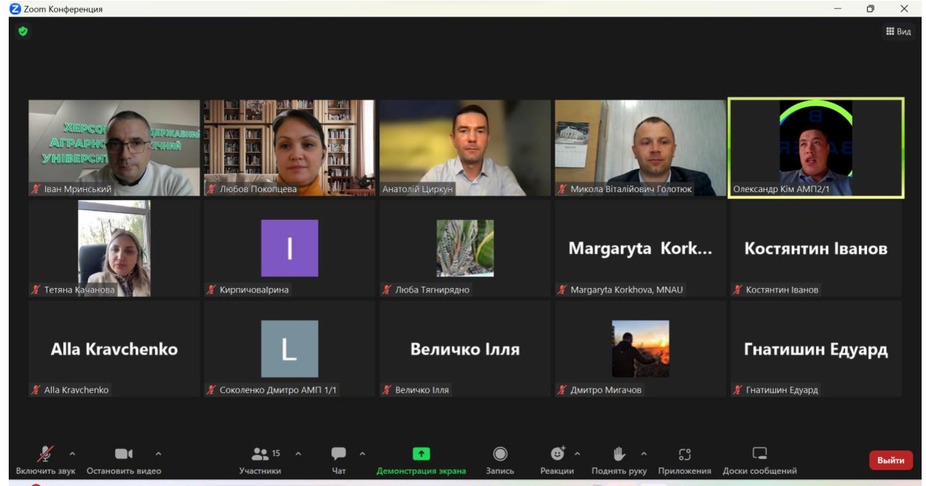Open Доски сообщений whiteboards

click(x=759, y=461)
